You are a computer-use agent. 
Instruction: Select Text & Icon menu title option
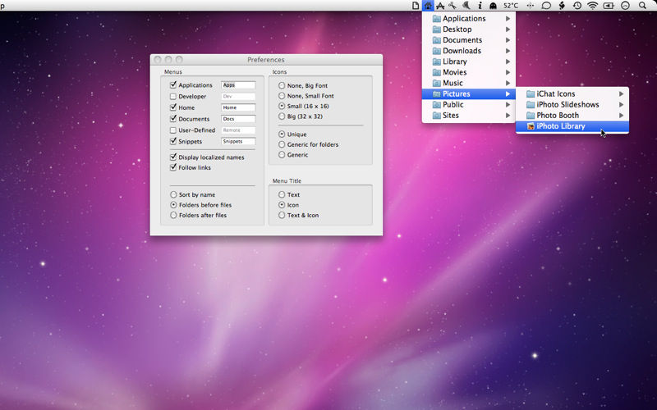[282, 215]
